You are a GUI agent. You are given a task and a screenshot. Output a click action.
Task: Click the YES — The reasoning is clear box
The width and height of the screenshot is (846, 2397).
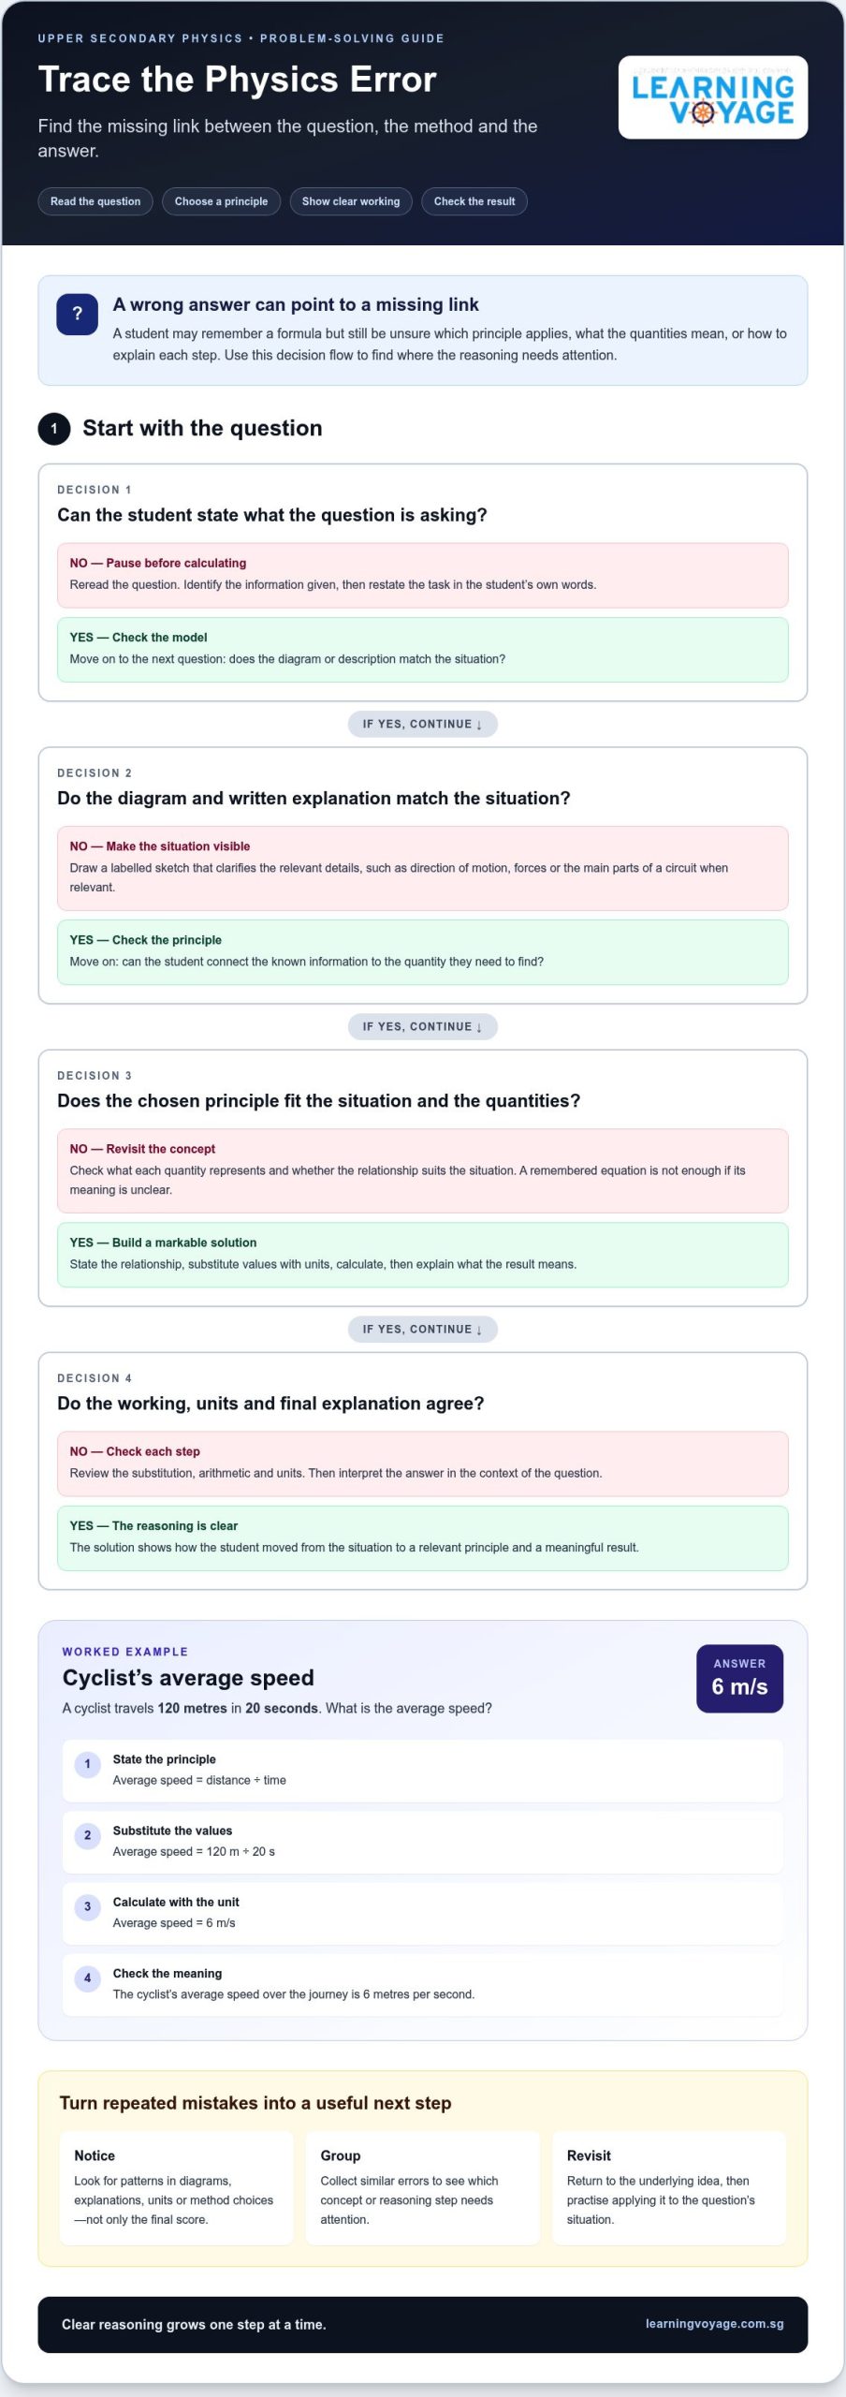[x=423, y=1537]
